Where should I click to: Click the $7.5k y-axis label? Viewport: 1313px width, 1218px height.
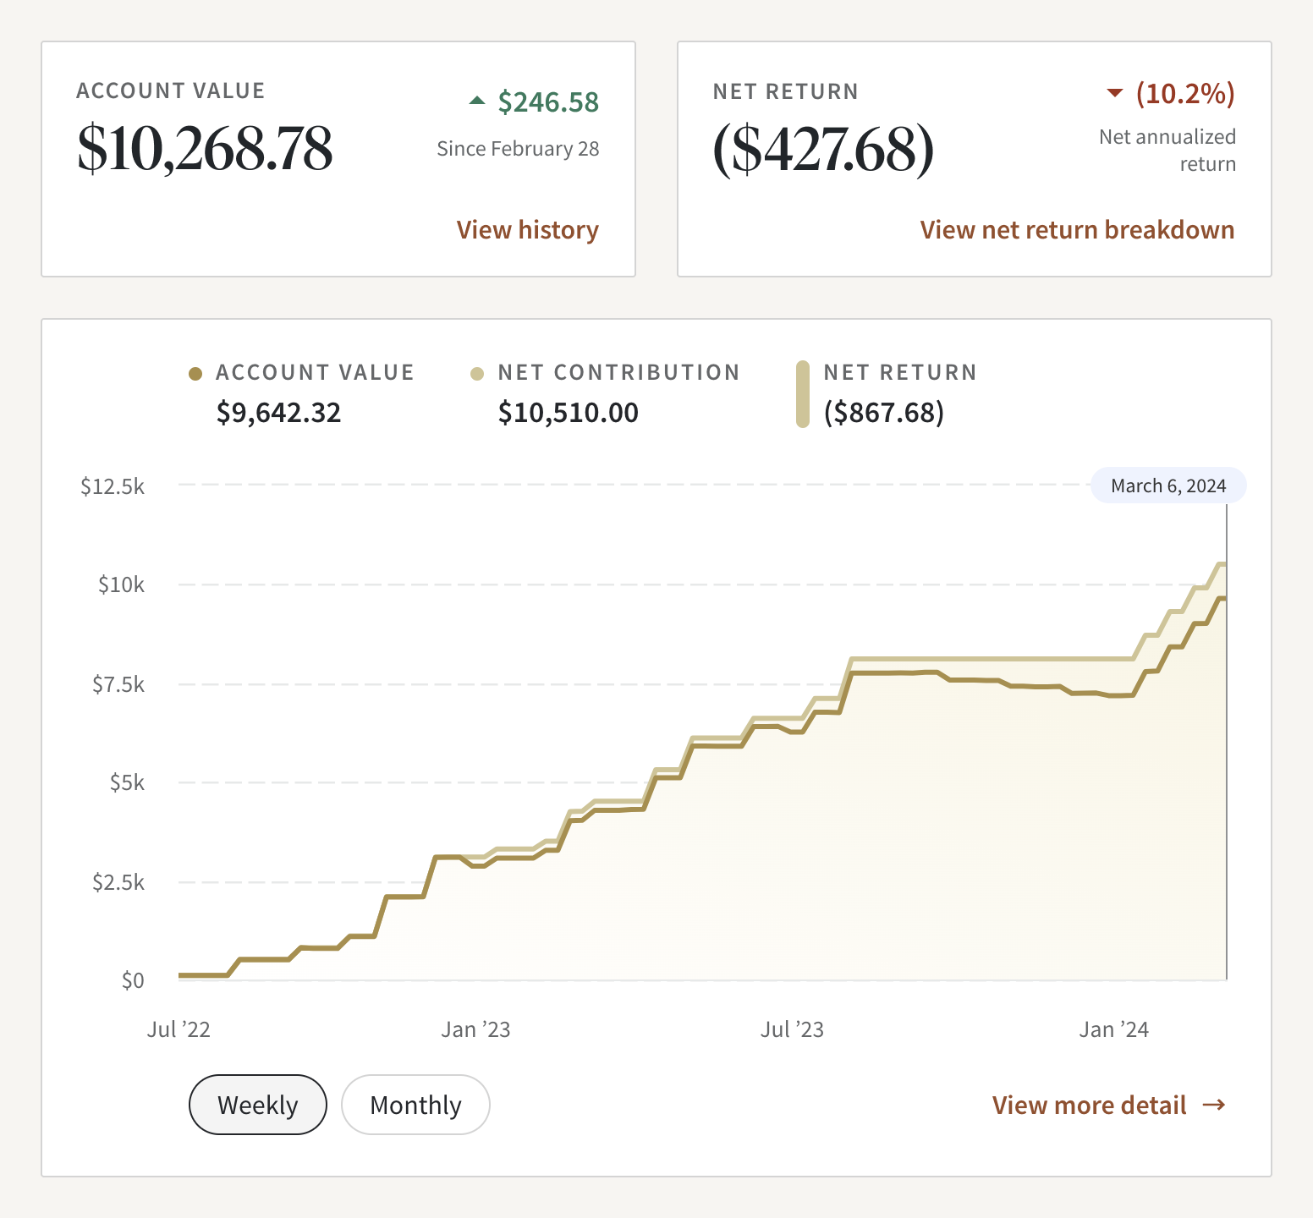coord(118,684)
